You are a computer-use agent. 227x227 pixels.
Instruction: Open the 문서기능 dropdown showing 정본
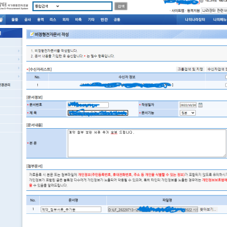[188, 113]
